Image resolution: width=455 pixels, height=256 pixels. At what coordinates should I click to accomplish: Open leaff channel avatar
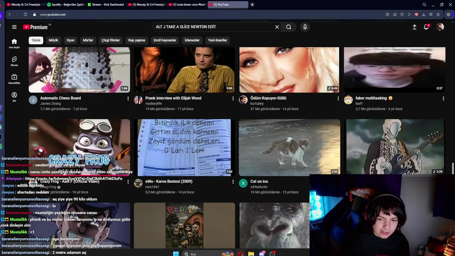tap(348, 100)
